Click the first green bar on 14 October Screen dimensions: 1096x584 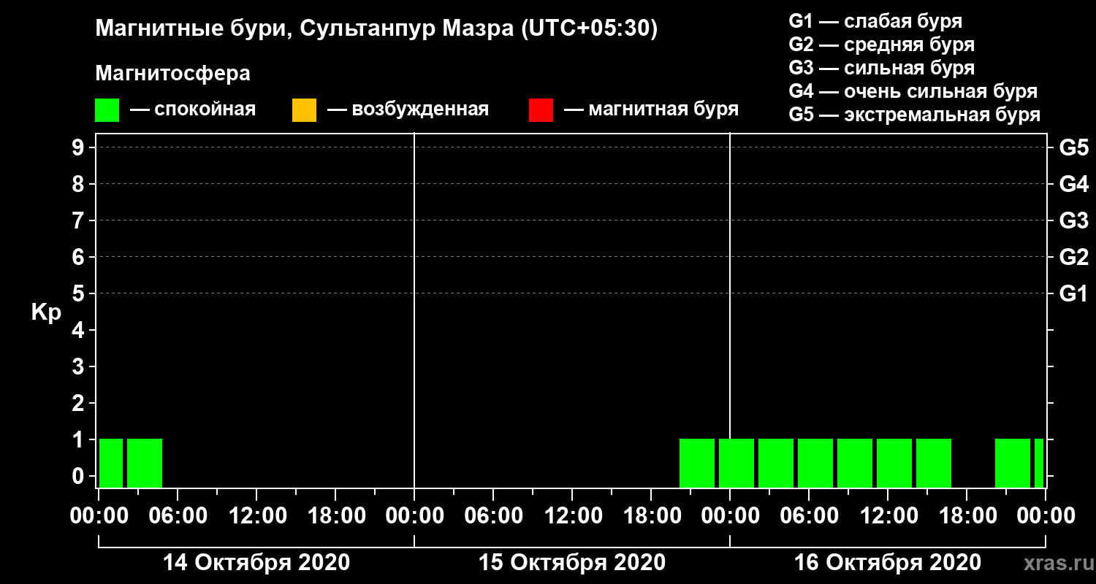(x=111, y=463)
